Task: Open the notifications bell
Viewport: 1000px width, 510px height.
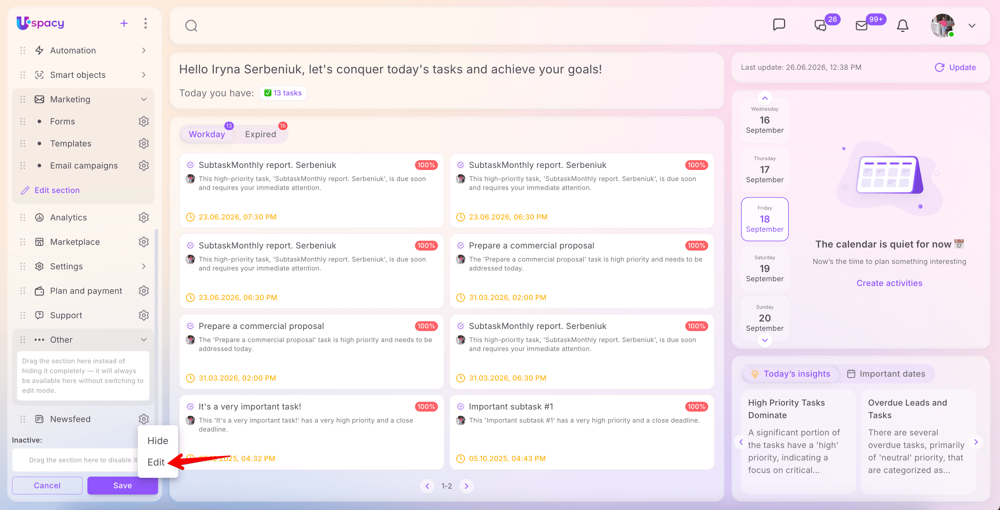Action: tap(902, 26)
